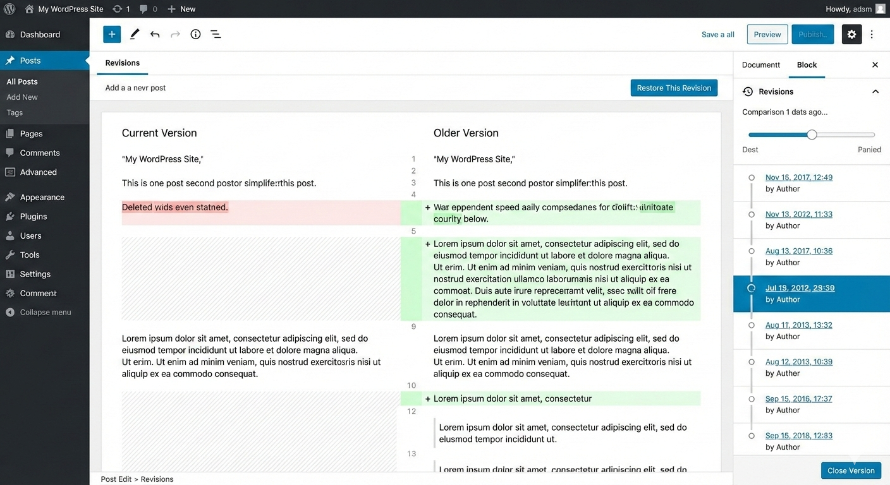Select the pencil edit tool icon
The width and height of the screenshot is (890, 485).
point(135,34)
